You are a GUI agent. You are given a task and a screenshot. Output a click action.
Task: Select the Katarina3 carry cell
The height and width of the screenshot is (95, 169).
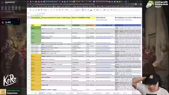(56, 74)
